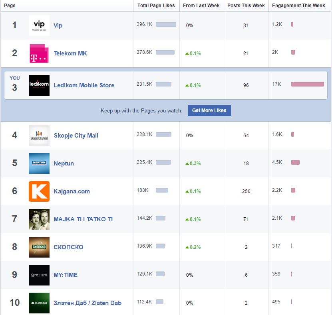Click Skopje City Mall's 54 posts value
Viewport: 332px width, 315px height.
(x=246, y=136)
